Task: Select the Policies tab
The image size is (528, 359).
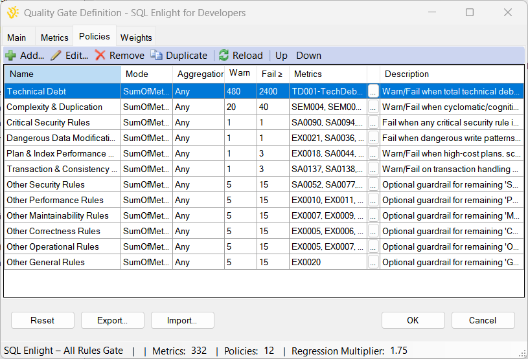Action: click(95, 36)
